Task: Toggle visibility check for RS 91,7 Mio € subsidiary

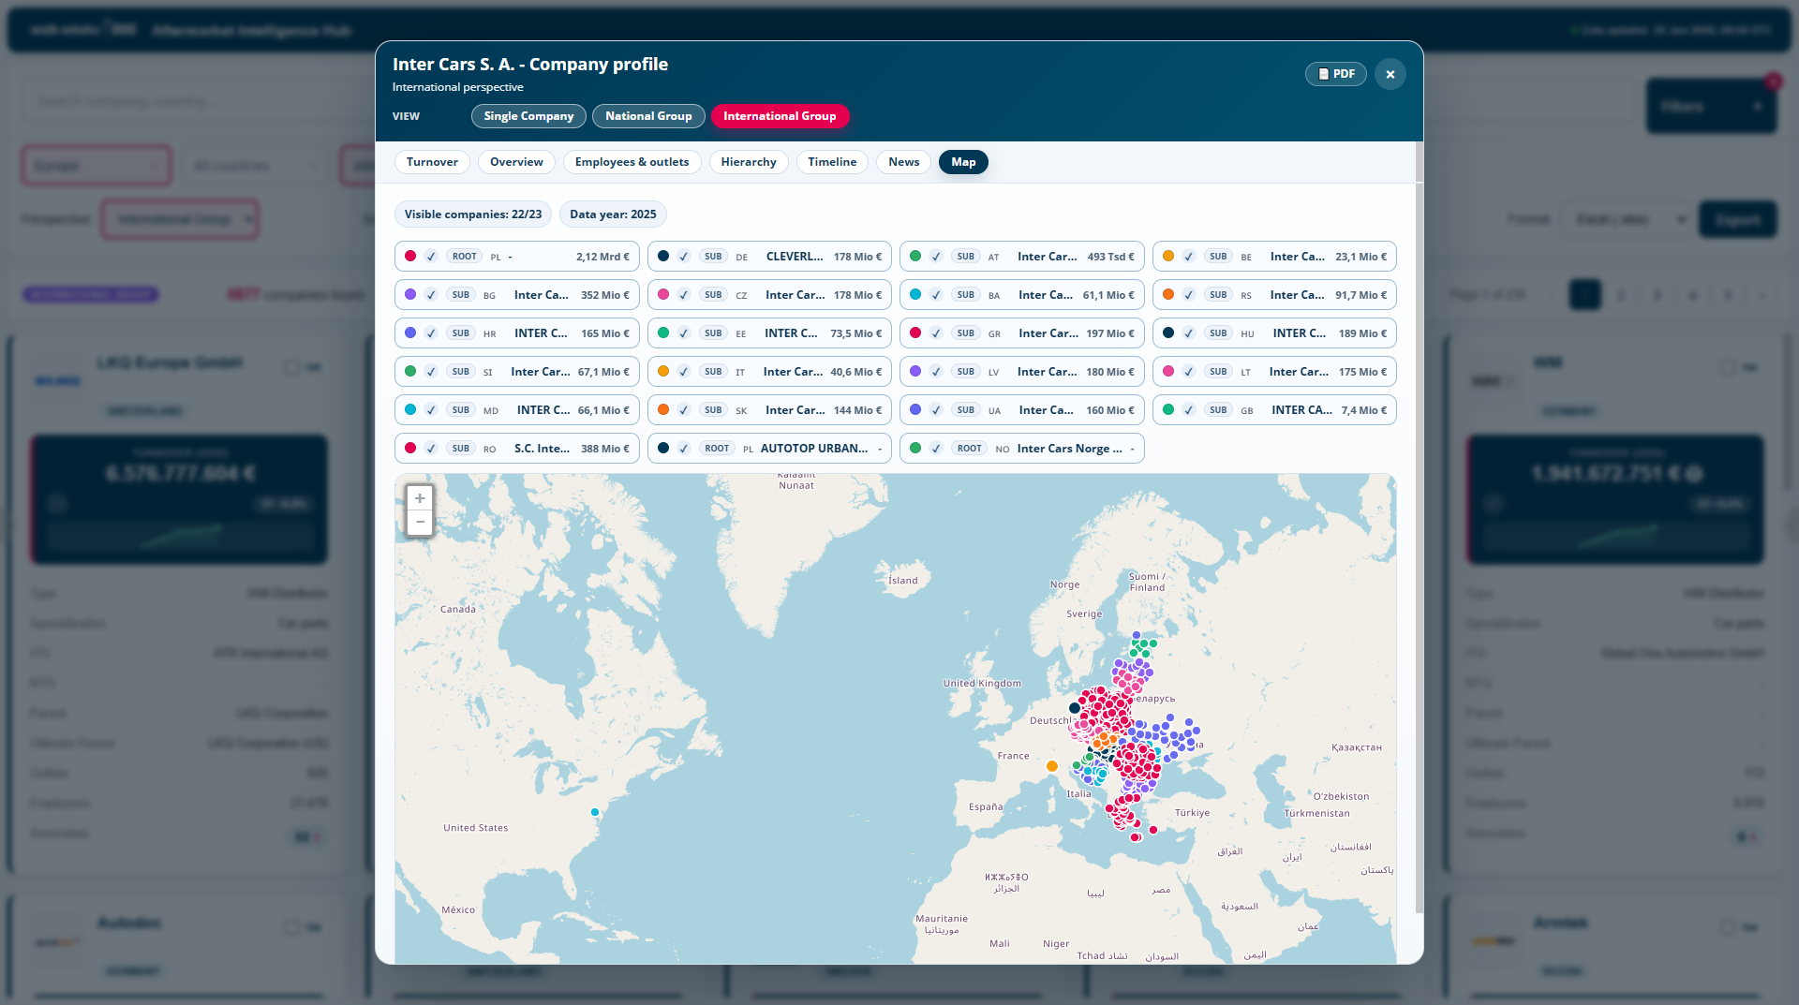Action: tap(1189, 295)
